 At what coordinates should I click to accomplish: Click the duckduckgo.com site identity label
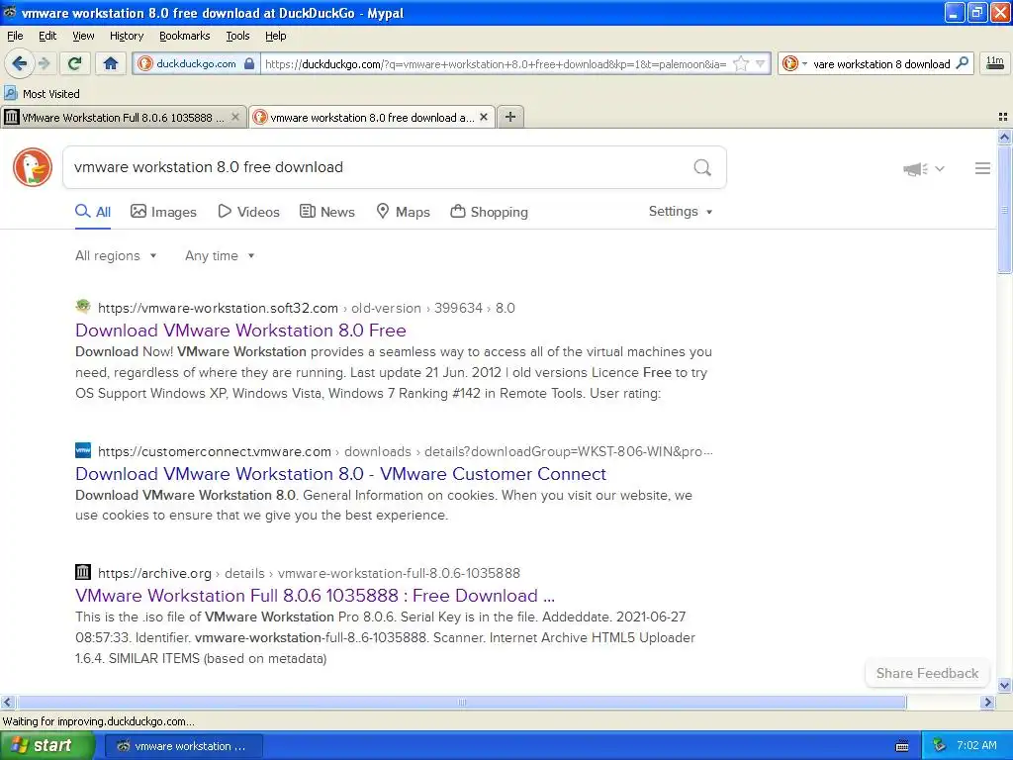(x=196, y=64)
